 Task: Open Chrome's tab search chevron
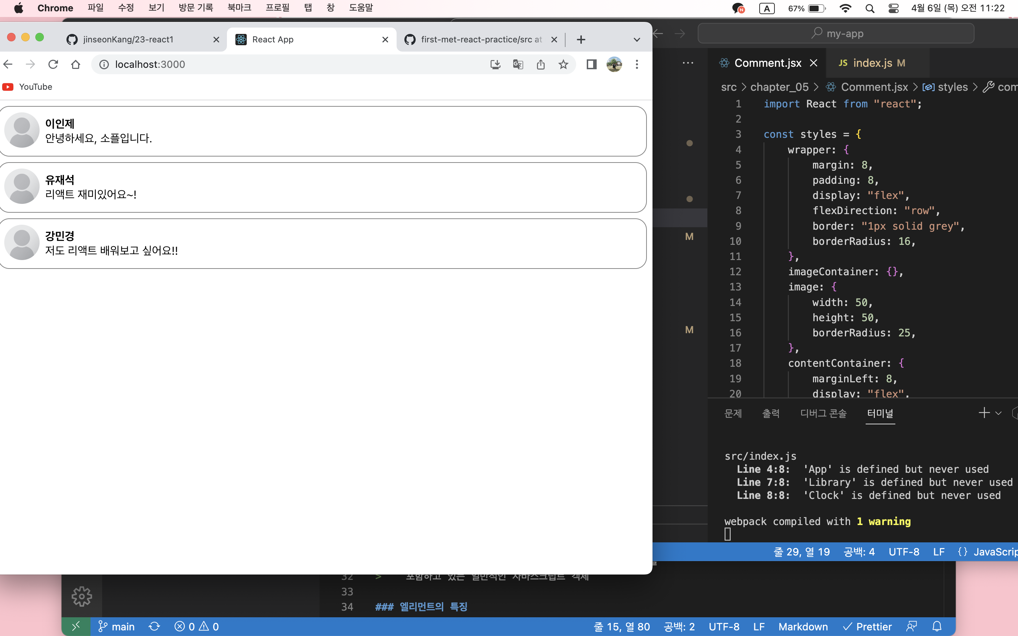coord(637,39)
